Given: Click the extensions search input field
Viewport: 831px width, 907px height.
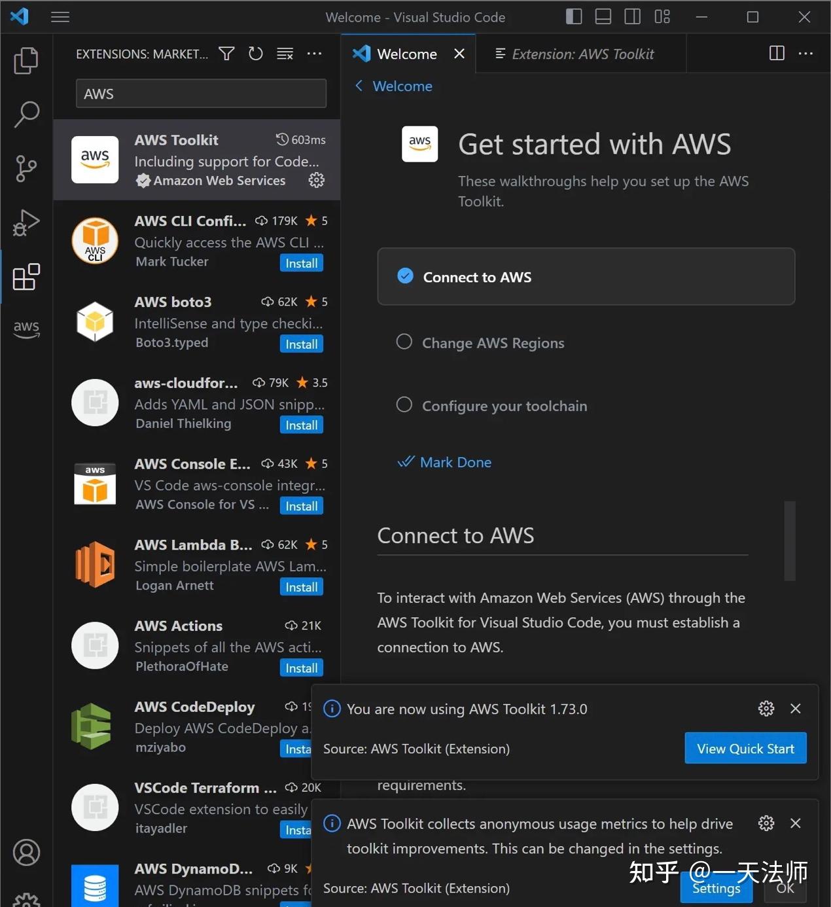Looking at the screenshot, I should point(201,94).
